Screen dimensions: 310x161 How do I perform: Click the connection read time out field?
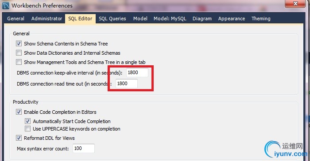click(127, 84)
